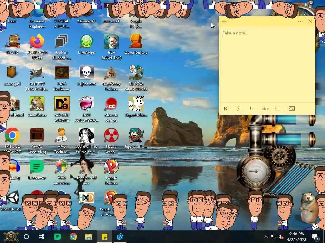Open the sticky note three-dot menu
Image resolution: width=325 pixels, height=243 pixels.
pos(300,21)
